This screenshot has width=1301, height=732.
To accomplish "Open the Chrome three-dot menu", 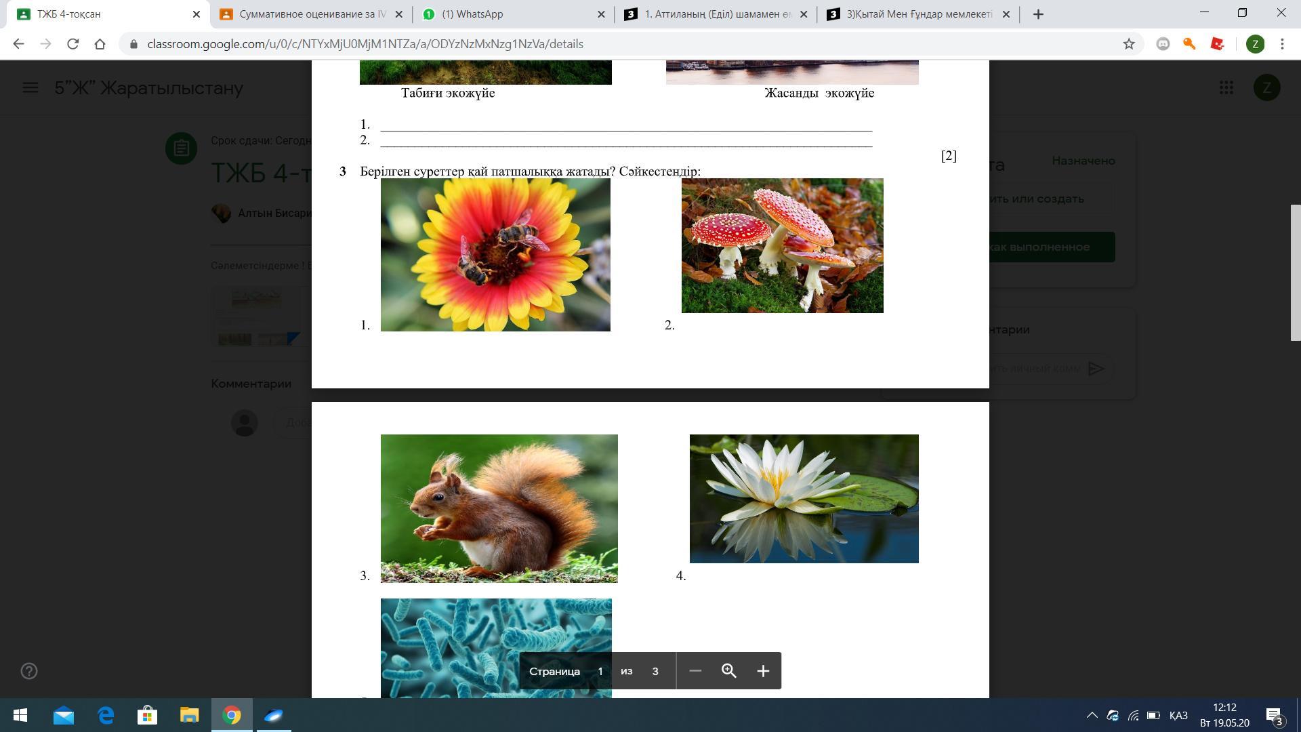I will [x=1282, y=44].
